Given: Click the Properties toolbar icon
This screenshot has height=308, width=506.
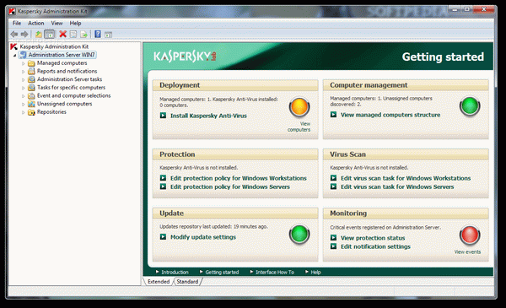Looking at the screenshot, I should pyautogui.click(x=73, y=35).
